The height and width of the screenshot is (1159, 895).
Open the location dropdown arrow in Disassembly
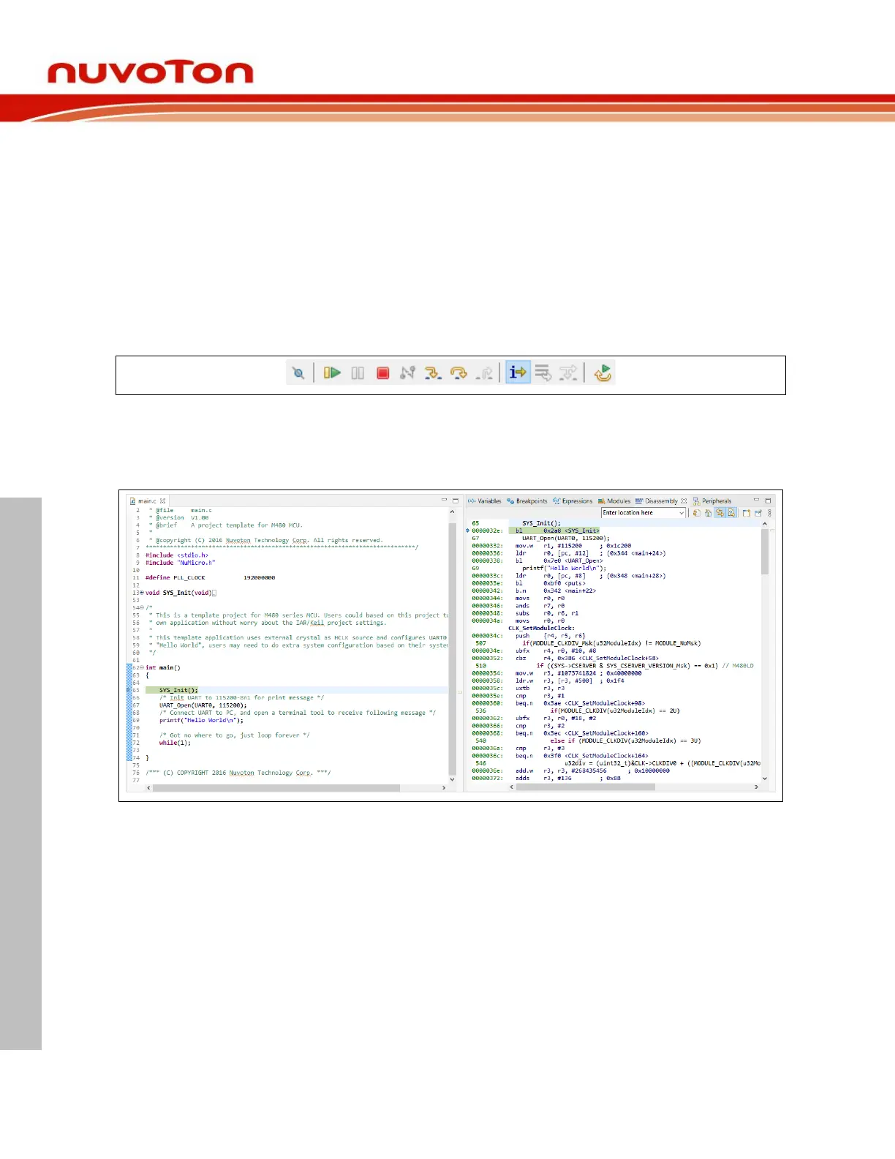point(681,513)
